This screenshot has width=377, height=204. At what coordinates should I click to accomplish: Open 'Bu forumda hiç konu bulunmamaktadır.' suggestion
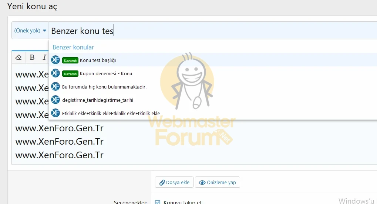click(104, 87)
